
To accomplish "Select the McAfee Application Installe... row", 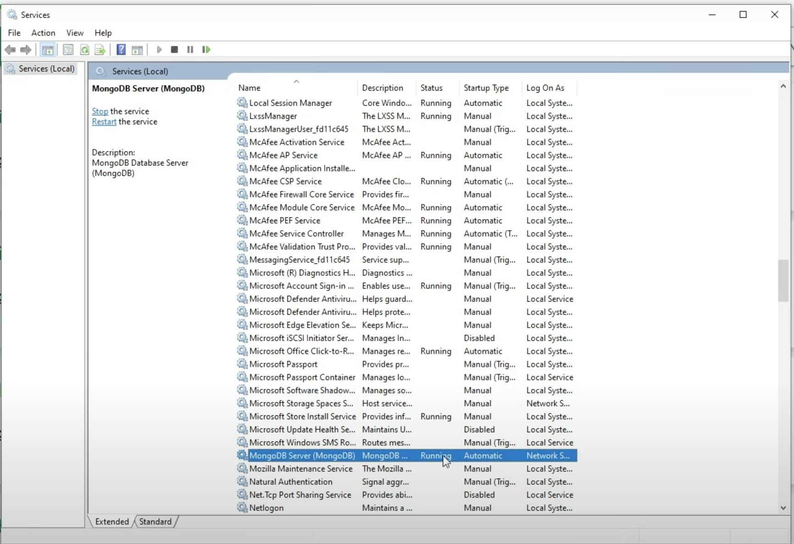I will [406, 168].
